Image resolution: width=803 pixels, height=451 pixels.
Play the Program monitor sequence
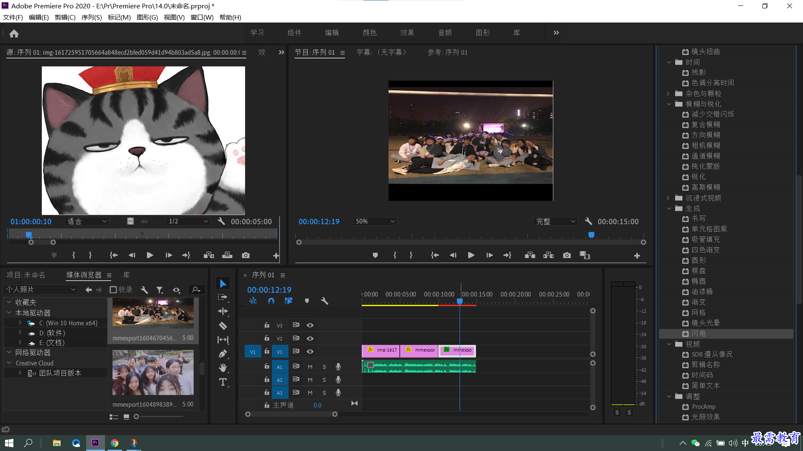(471, 255)
